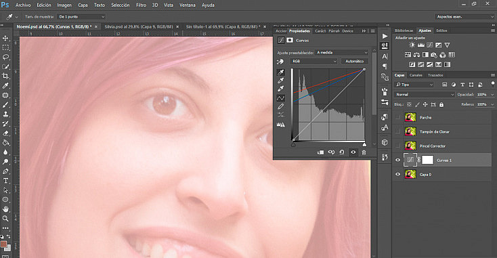
Task: Select the Eraser tool
Action: (x=5, y=133)
